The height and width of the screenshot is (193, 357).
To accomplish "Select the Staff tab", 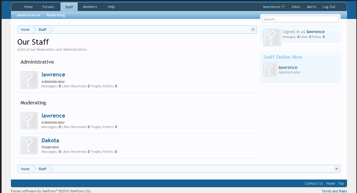I will [x=69, y=7].
